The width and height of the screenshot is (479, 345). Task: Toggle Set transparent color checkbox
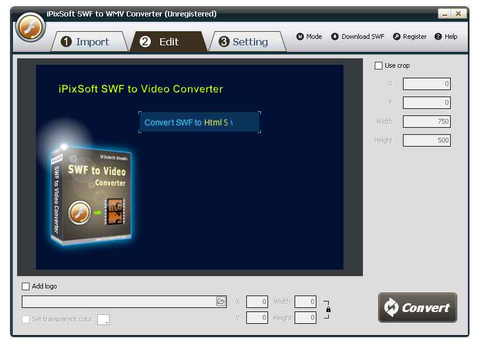click(26, 319)
